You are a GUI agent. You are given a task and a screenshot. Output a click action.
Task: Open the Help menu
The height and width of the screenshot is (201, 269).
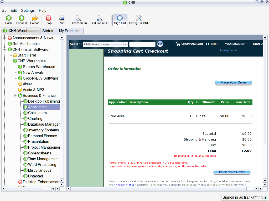click(43, 10)
